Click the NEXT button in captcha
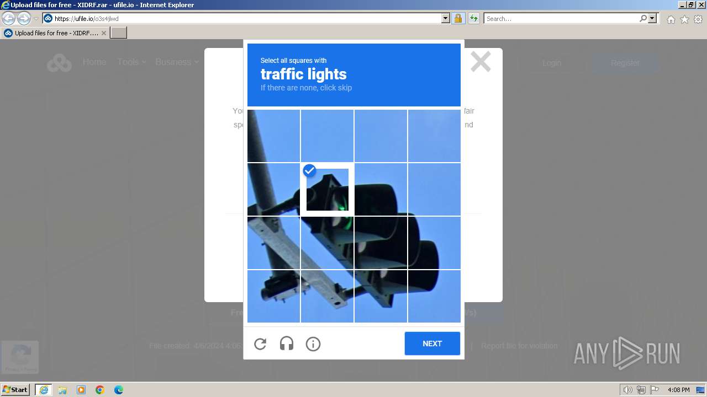 pos(432,344)
